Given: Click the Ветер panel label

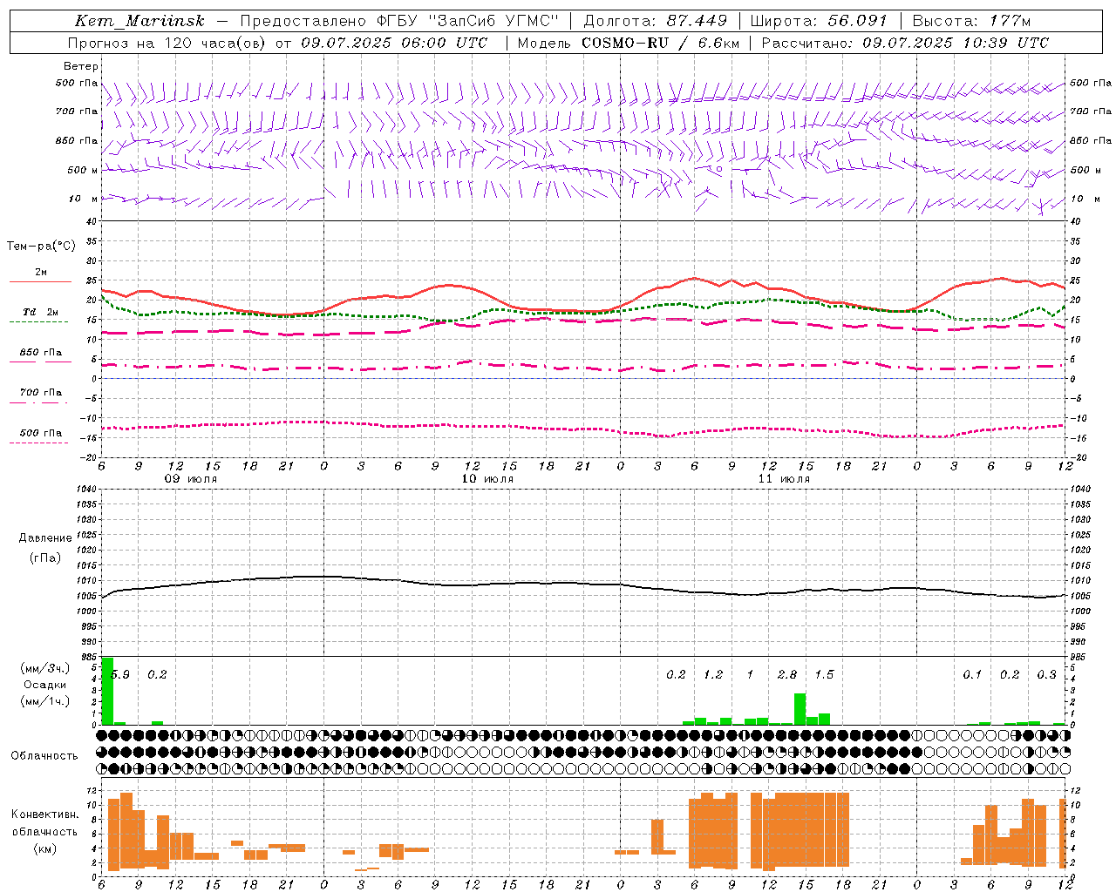Looking at the screenshot, I should 81,66.
